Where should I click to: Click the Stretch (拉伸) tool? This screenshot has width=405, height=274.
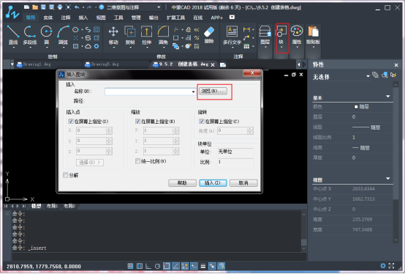(146, 35)
